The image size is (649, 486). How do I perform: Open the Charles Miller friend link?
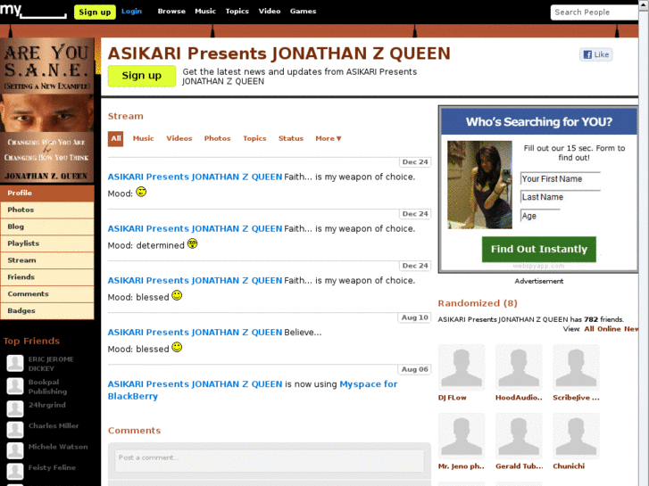[54, 425]
